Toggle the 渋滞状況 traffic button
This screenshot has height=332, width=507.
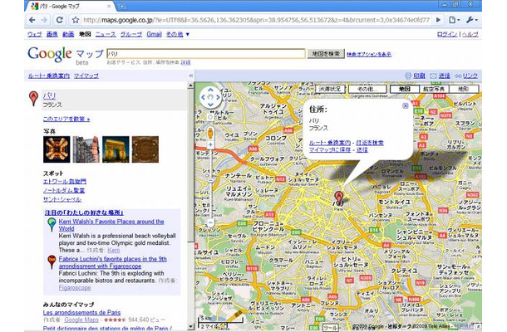tap(330, 89)
